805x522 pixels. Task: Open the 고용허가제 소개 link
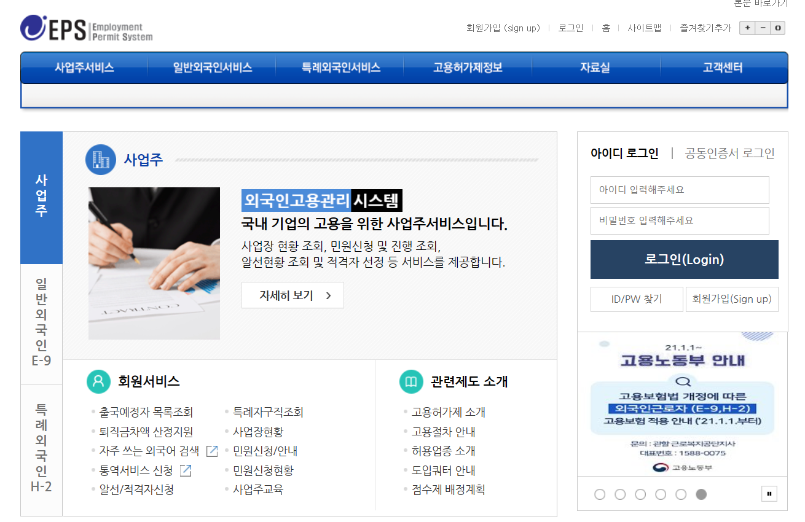(450, 412)
